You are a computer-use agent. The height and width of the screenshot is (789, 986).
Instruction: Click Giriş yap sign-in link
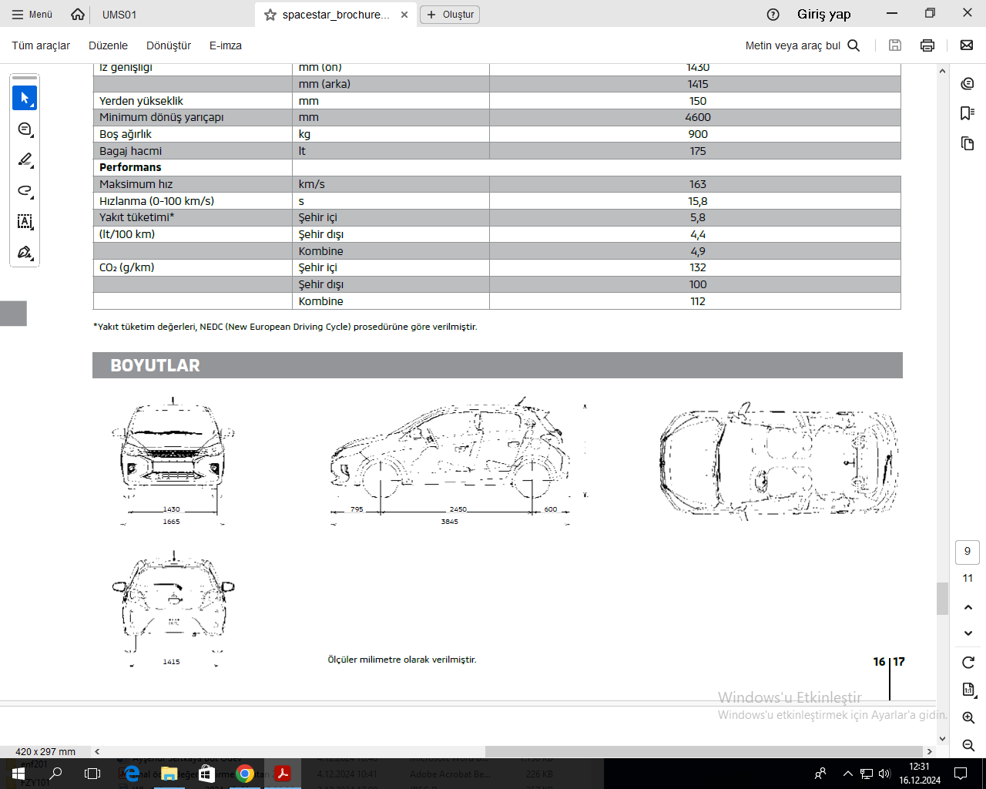(x=823, y=15)
